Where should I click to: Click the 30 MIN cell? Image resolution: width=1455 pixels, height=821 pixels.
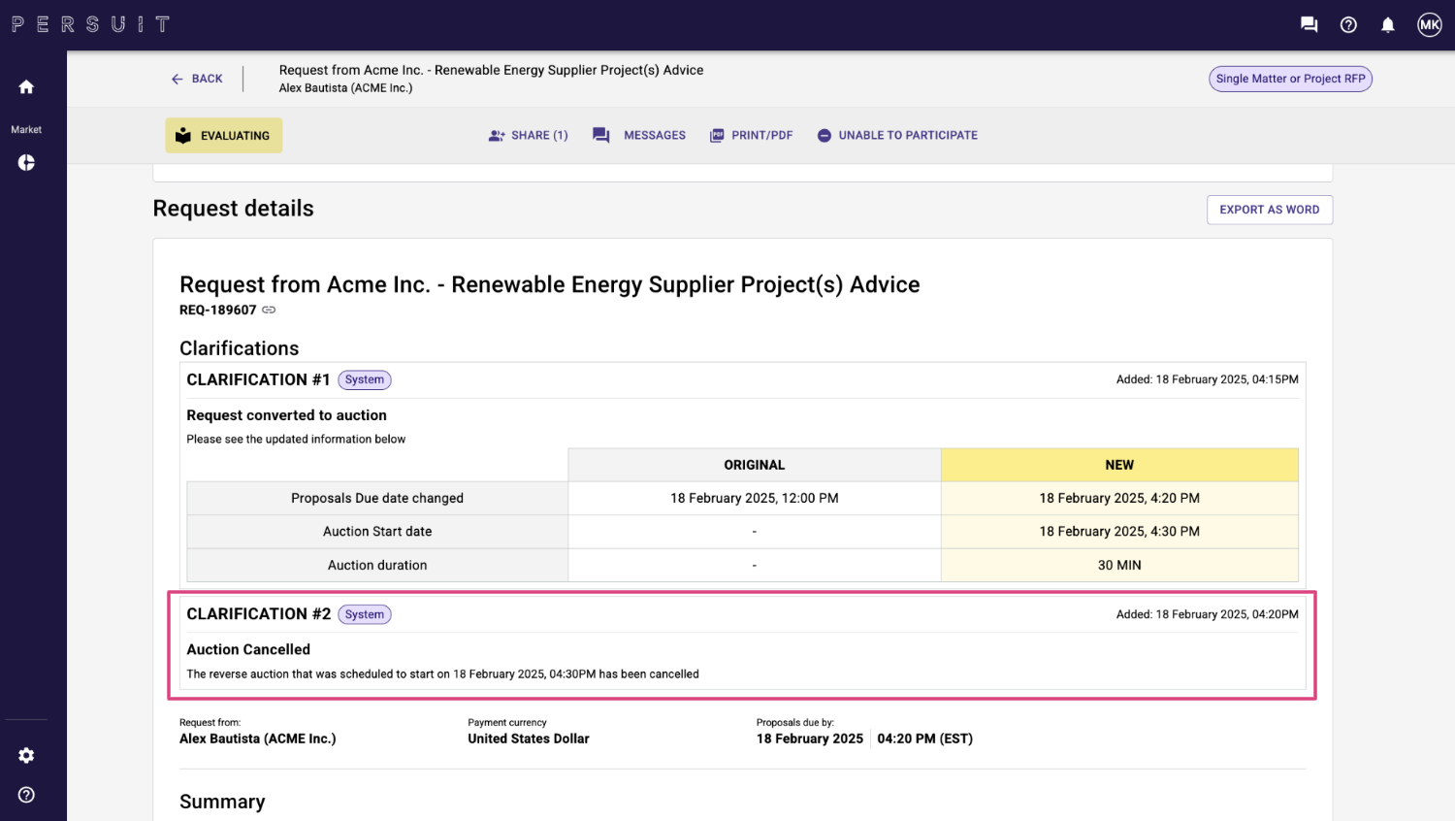click(1119, 565)
